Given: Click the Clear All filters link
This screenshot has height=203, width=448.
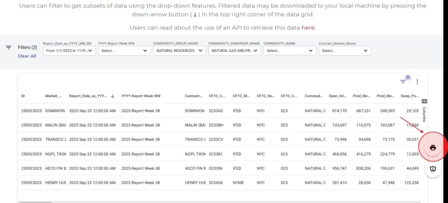Looking at the screenshot, I should 27,56.
